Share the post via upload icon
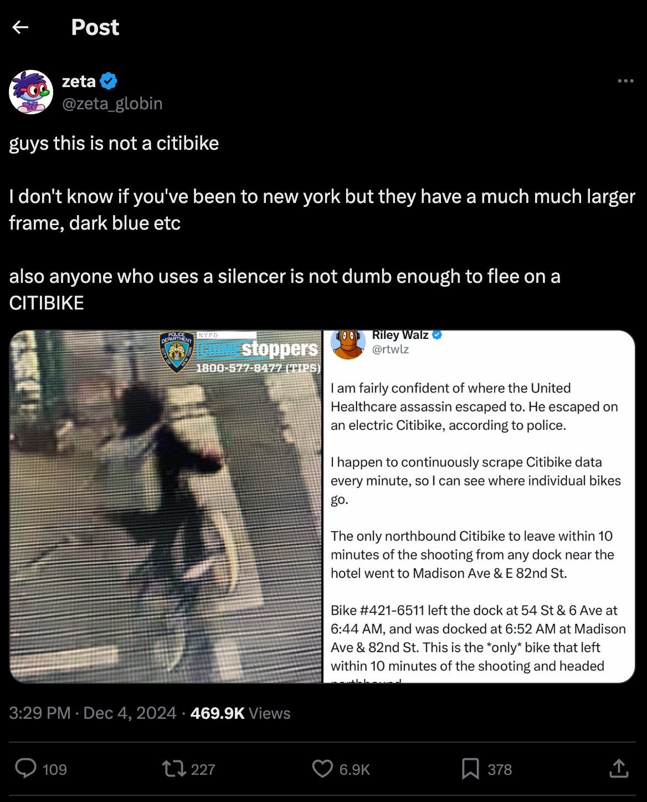 618,768
